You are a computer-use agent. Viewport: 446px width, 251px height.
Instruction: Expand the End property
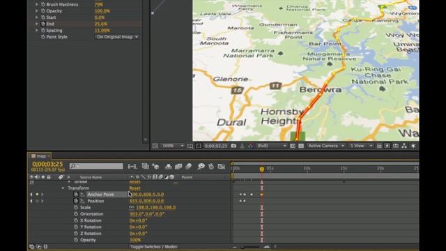(36, 24)
